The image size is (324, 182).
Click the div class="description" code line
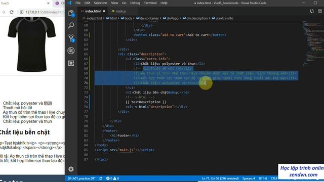(142, 54)
